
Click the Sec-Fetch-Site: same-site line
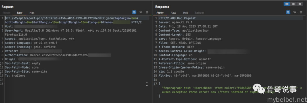coord(26,72)
